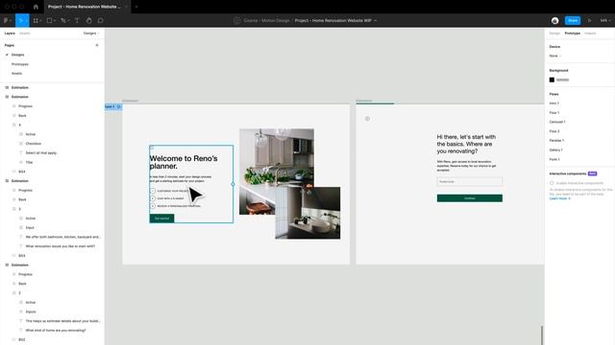615x345 pixels.
Task: Open the zoom level dropdown
Action: click(x=605, y=20)
